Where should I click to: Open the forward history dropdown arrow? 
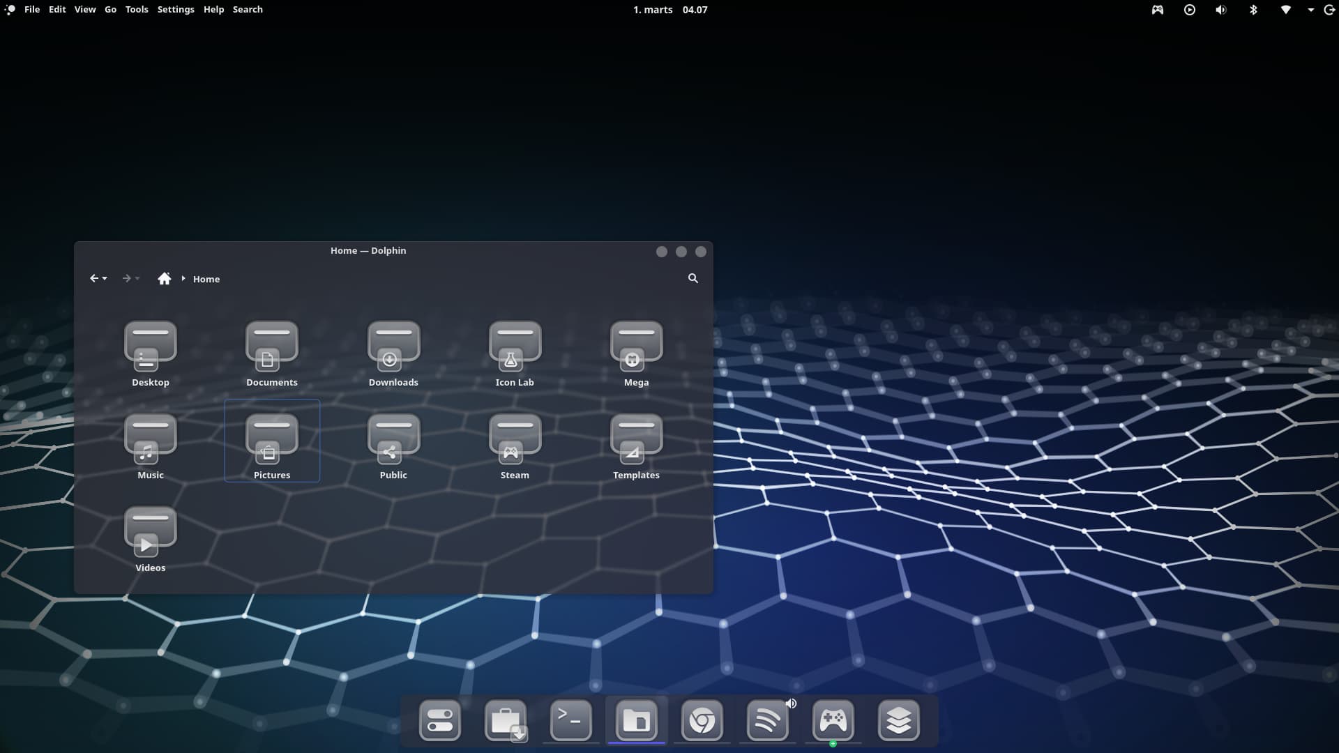pos(137,279)
